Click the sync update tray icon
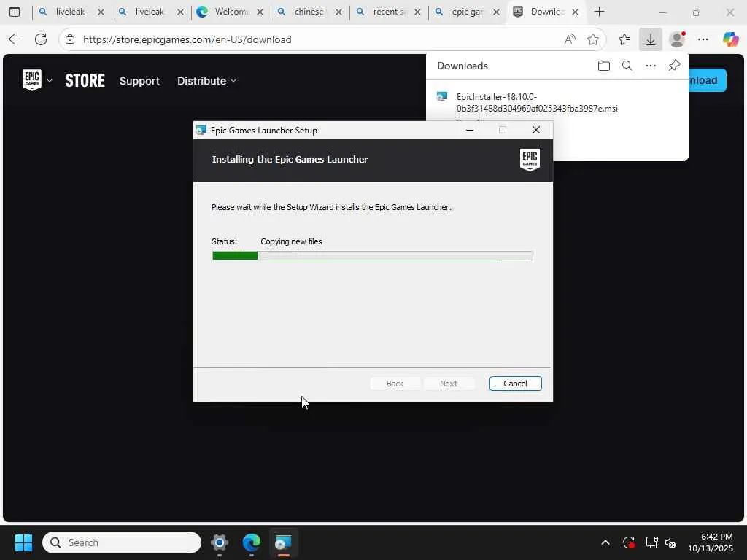 pyautogui.click(x=628, y=542)
